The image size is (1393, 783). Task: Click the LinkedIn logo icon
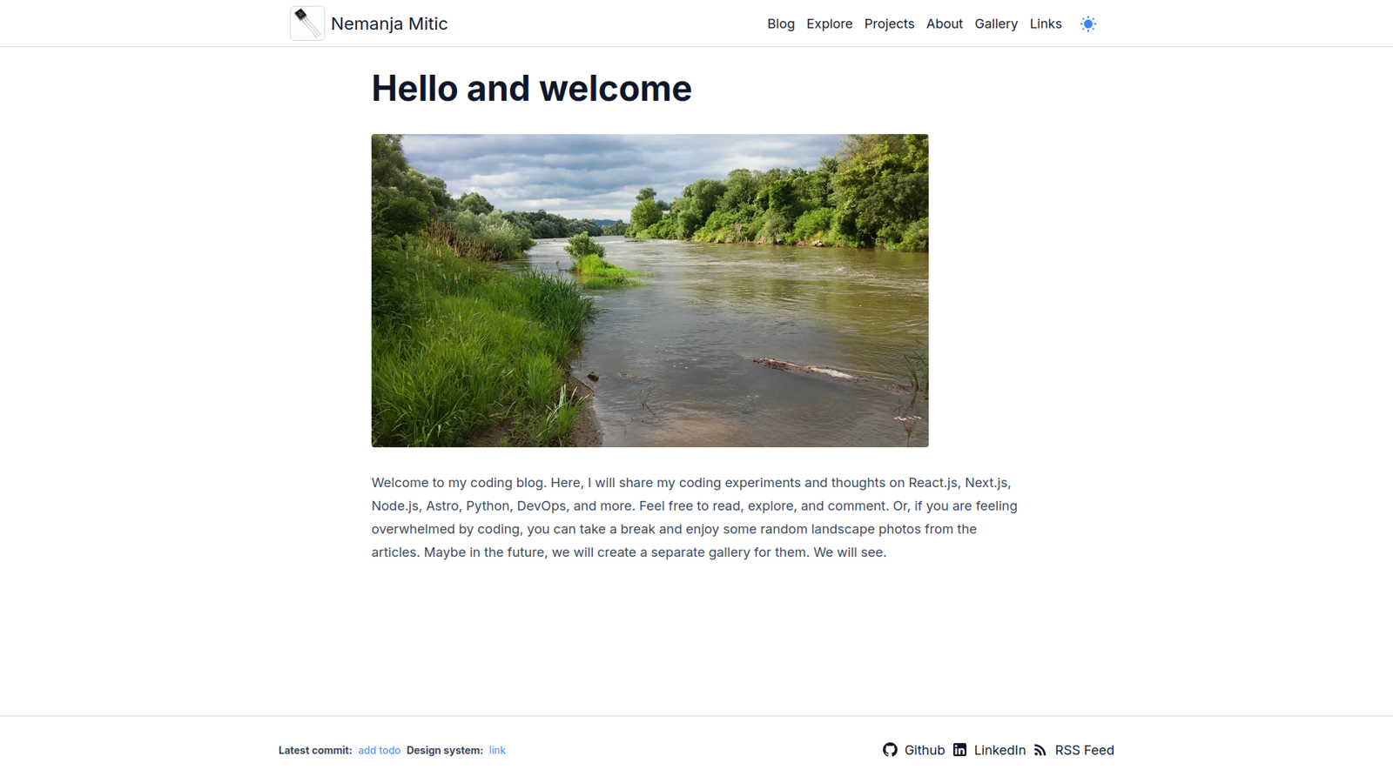coord(959,750)
